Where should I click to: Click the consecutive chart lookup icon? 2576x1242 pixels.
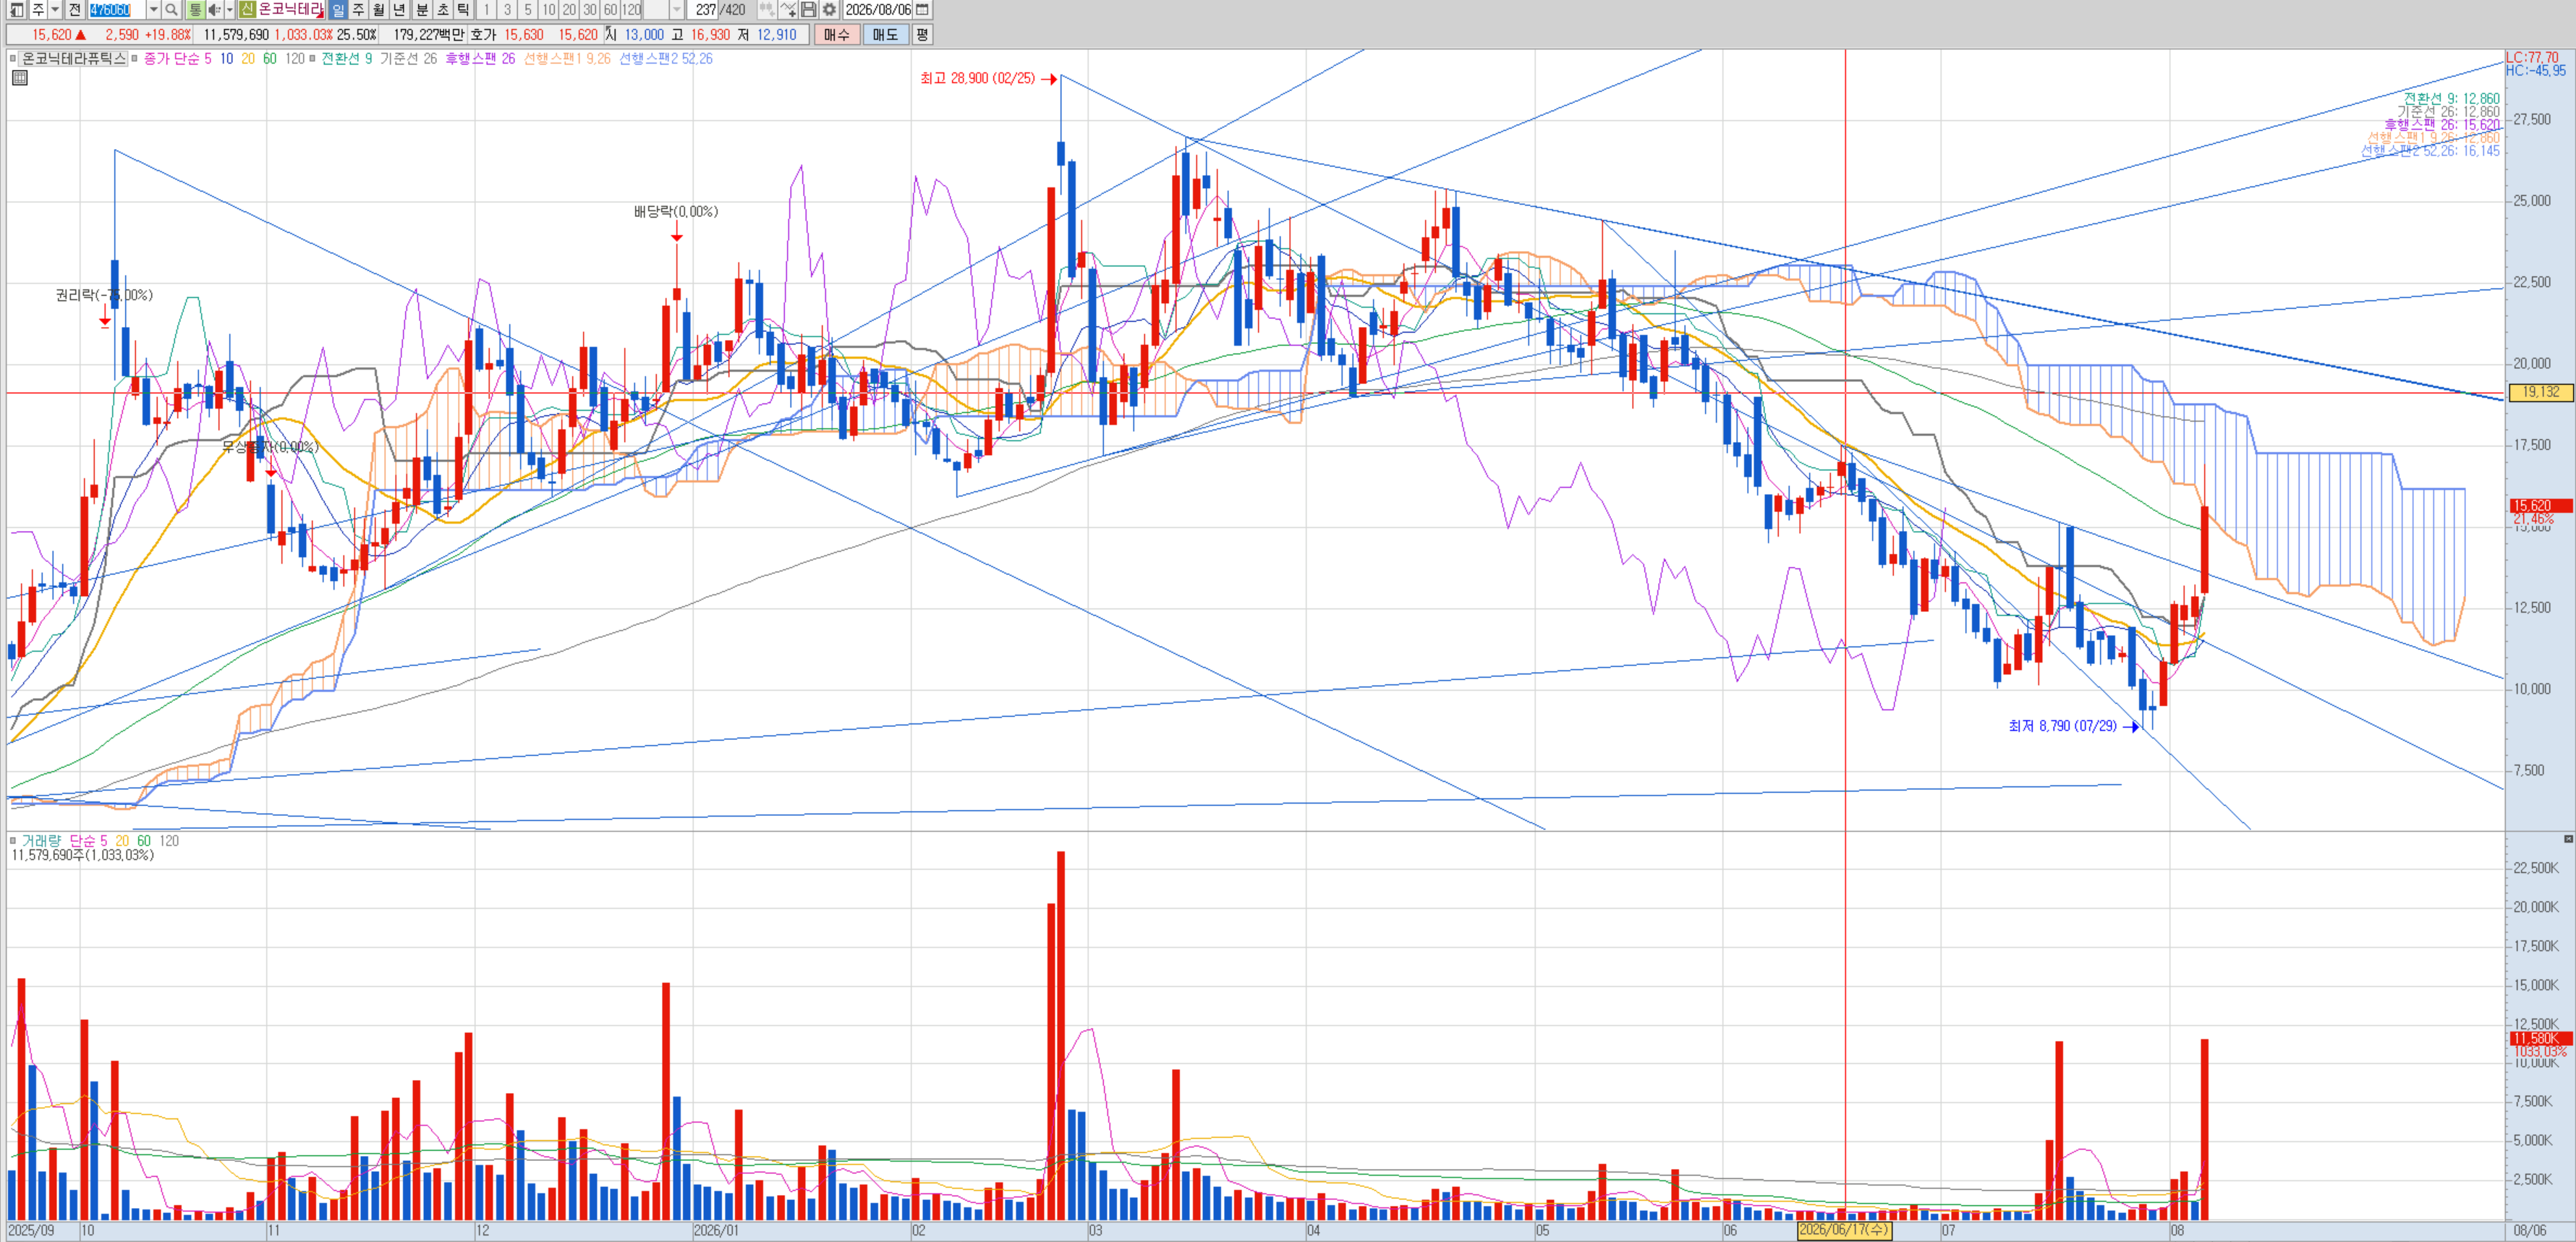tap(767, 10)
